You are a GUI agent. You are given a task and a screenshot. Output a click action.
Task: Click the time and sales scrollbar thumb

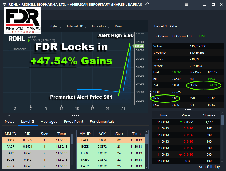point(222,120)
